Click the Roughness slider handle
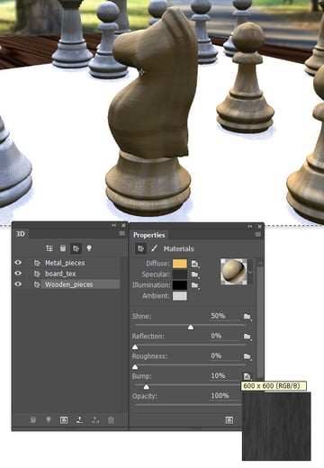 pos(135,367)
